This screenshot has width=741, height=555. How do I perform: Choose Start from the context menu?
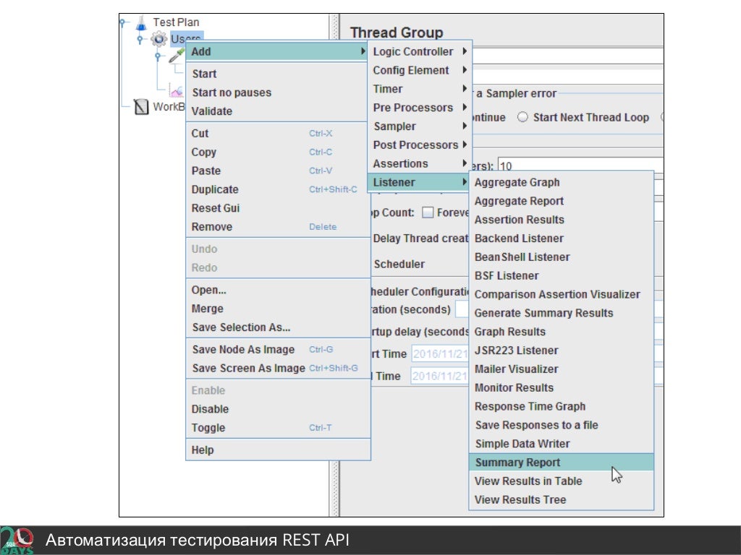tap(277, 74)
